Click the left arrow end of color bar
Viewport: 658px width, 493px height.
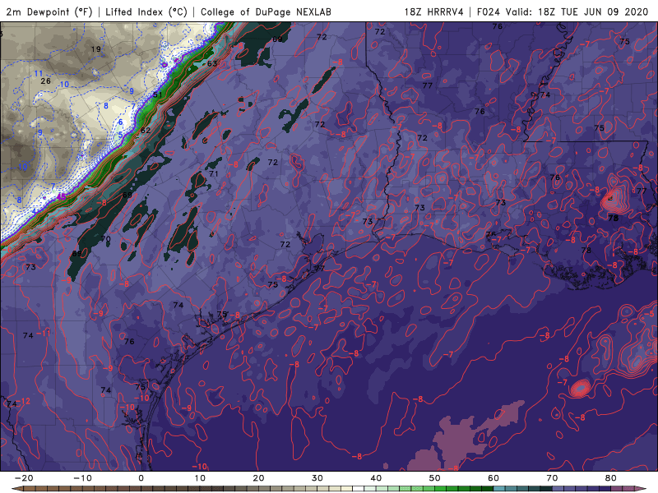click(x=16, y=489)
